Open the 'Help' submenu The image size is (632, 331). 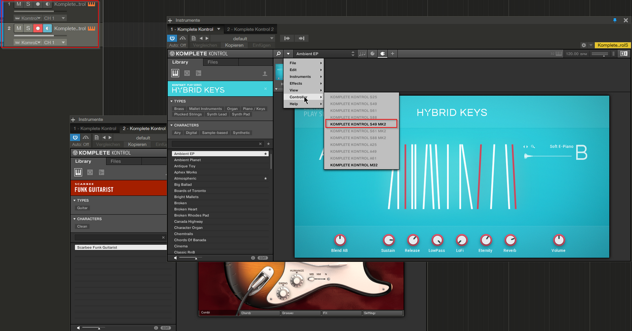coord(304,104)
